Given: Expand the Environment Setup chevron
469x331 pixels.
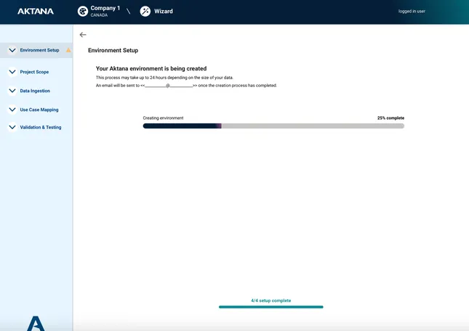Looking at the screenshot, I should pos(12,50).
